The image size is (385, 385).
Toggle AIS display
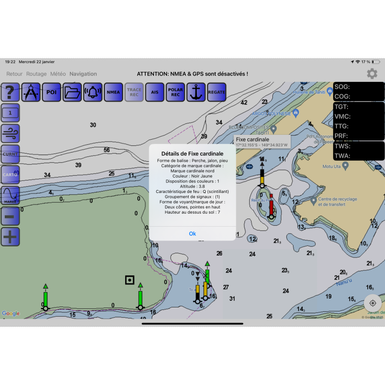tap(155, 92)
